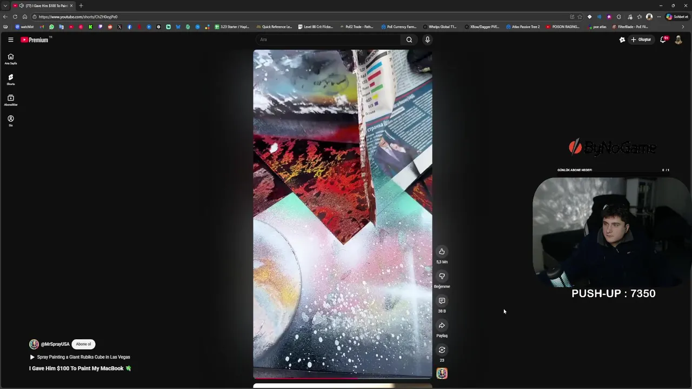Open POISON RAGING bookmark
Viewport: 692px width, 389px height.
pyautogui.click(x=563, y=26)
